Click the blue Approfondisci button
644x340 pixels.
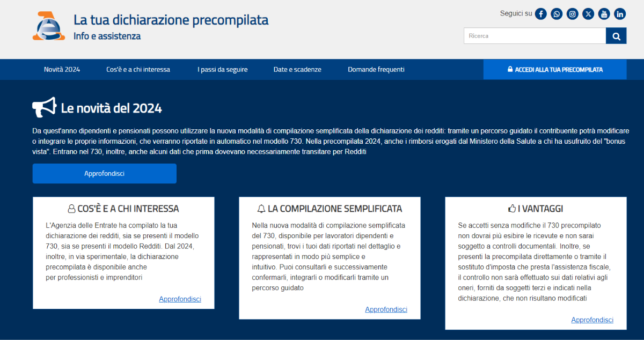tap(104, 174)
